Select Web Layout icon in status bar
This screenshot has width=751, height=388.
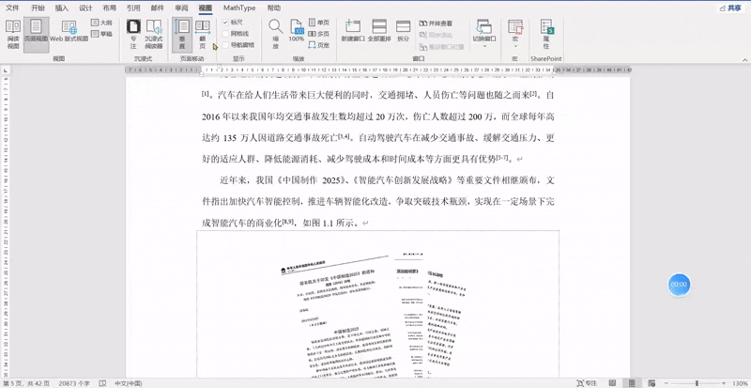coord(651,383)
